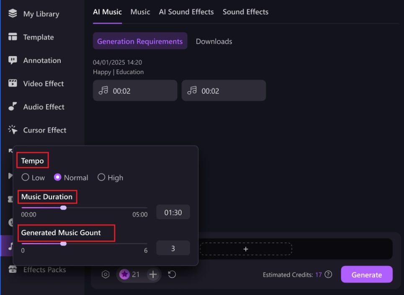Screen dimensions: 404x295
Task: Open the Estimated Credits help question mark
Action: pyautogui.click(x=328, y=274)
